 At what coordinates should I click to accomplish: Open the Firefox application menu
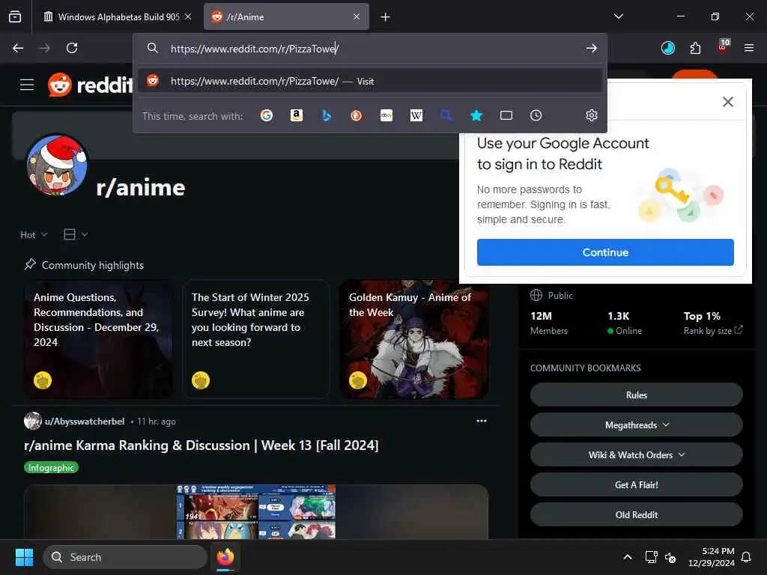[749, 48]
